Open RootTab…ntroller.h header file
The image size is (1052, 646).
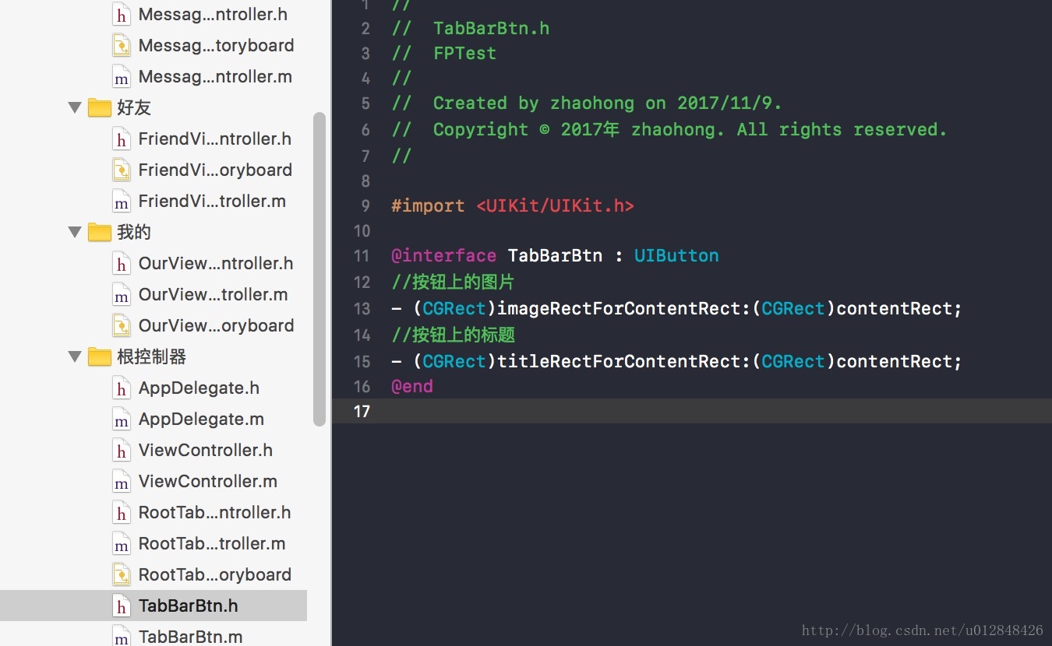(214, 512)
